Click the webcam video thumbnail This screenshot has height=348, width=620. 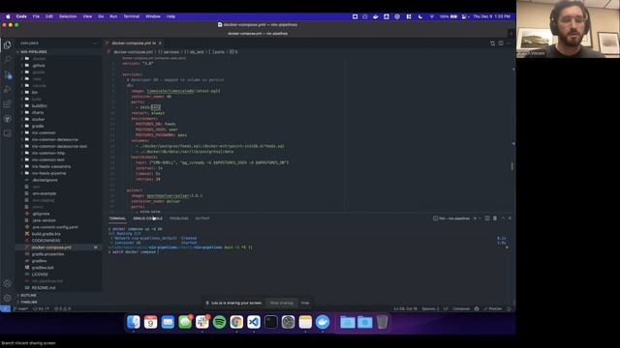pyautogui.click(x=568, y=29)
